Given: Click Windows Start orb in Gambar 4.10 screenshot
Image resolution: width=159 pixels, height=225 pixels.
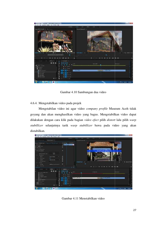Looking at the screenshot, I should (36, 82).
